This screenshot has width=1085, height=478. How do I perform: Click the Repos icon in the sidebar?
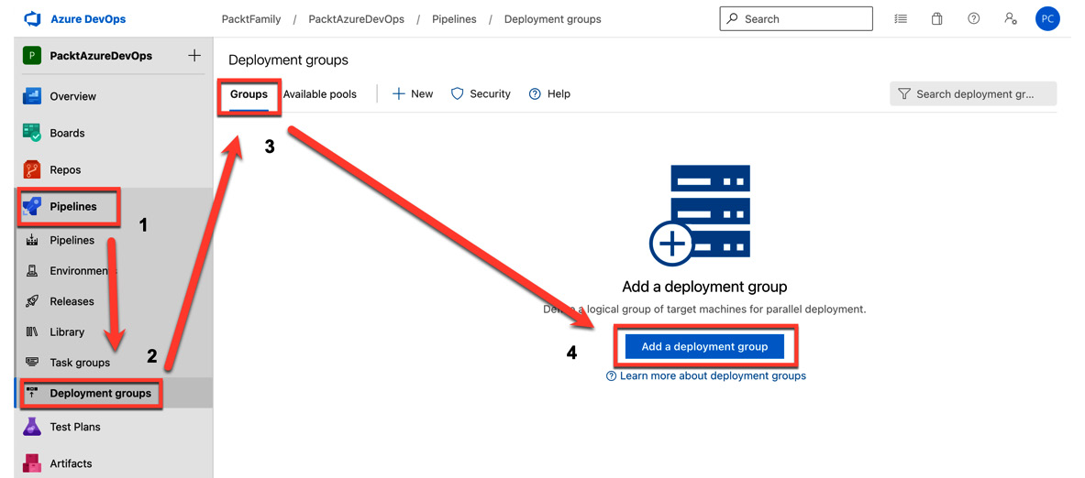32,169
